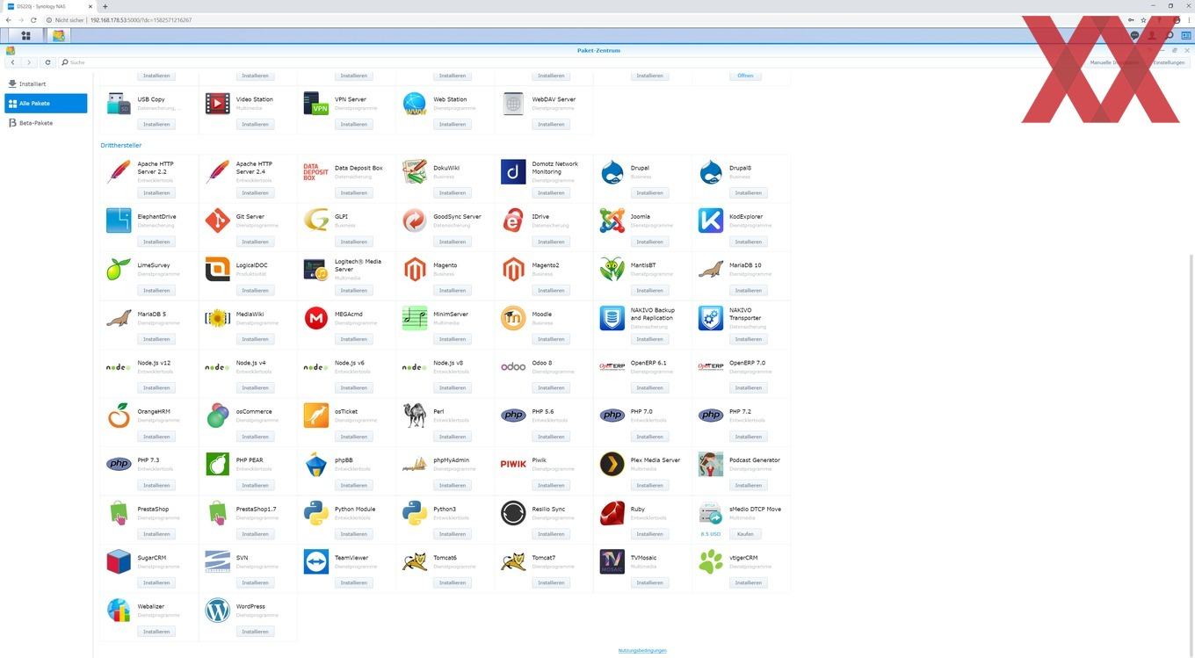
Task: Select the Git Server icon
Action: pyautogui.click(x=217, y=221)
